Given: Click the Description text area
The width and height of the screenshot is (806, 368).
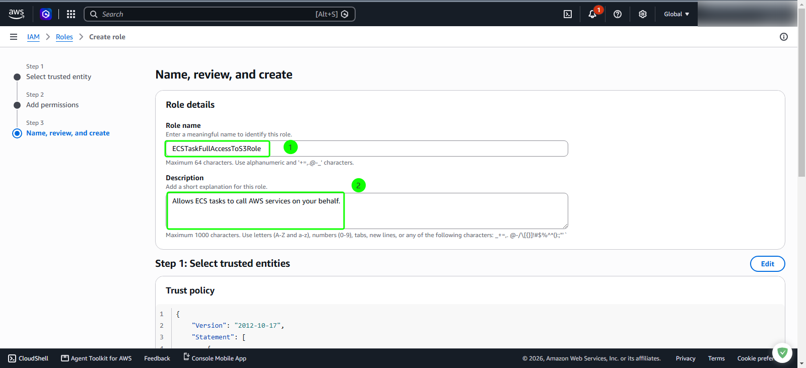Looking at the screenshot, I should tap(367, 211).
